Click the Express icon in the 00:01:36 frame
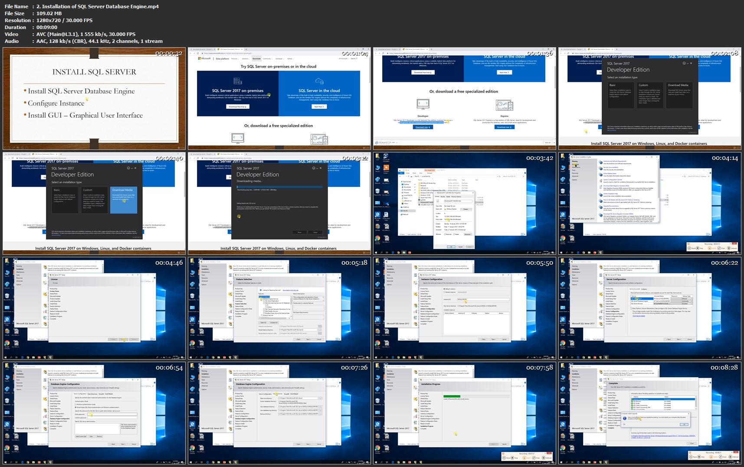The width and height of the screenshot is (744, 467). click(x=505, y=104)
